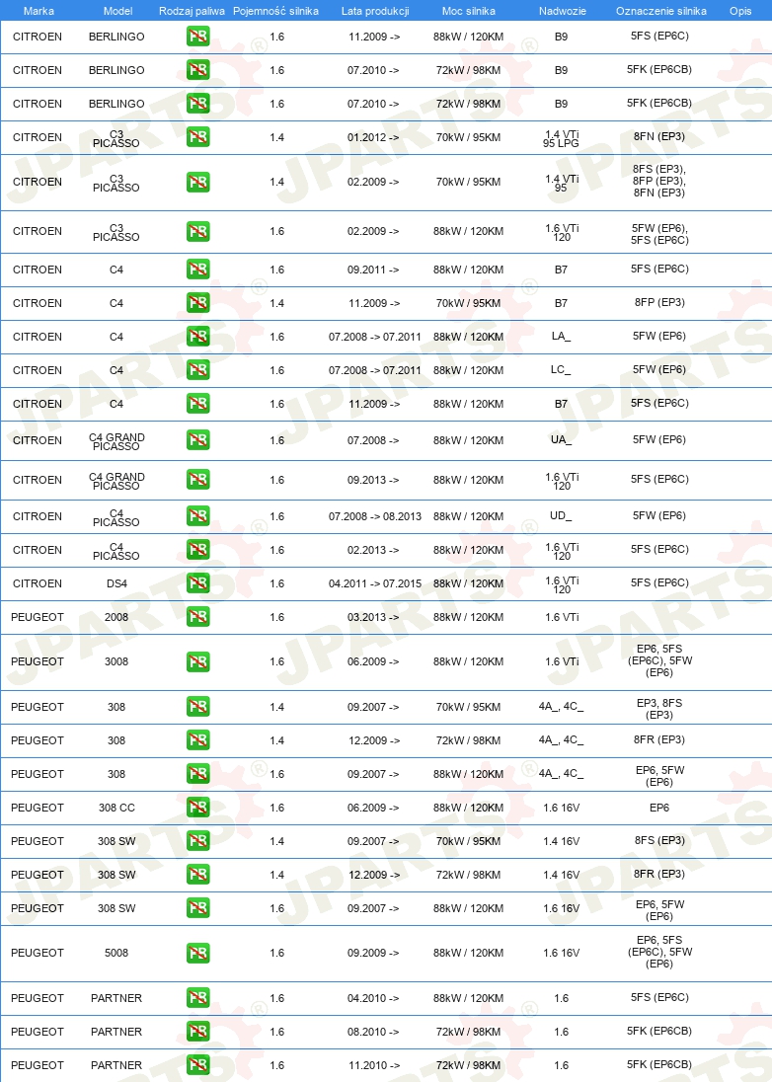Screen dimensions: 772x1082
Task: Click the 09.2011 -> production date cell
Action: [373, 270]
